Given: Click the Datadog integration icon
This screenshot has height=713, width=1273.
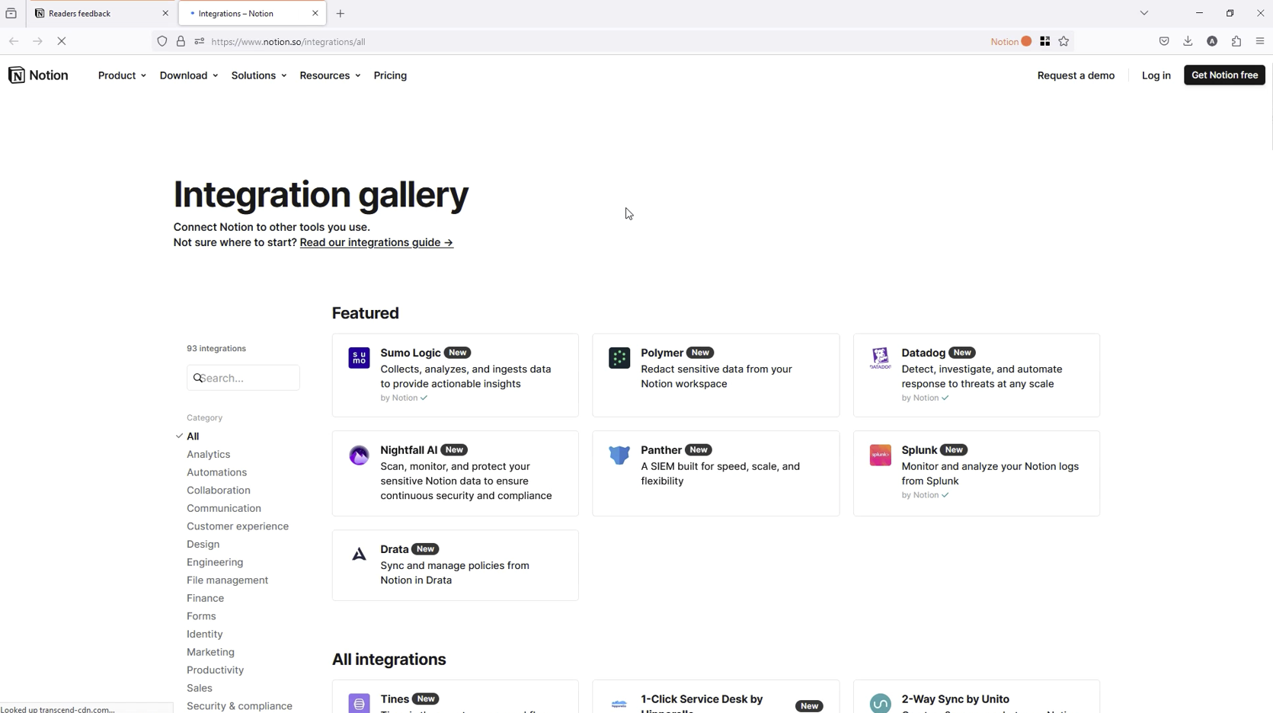Looking at the screenshot, I should (x=880, y=358).
